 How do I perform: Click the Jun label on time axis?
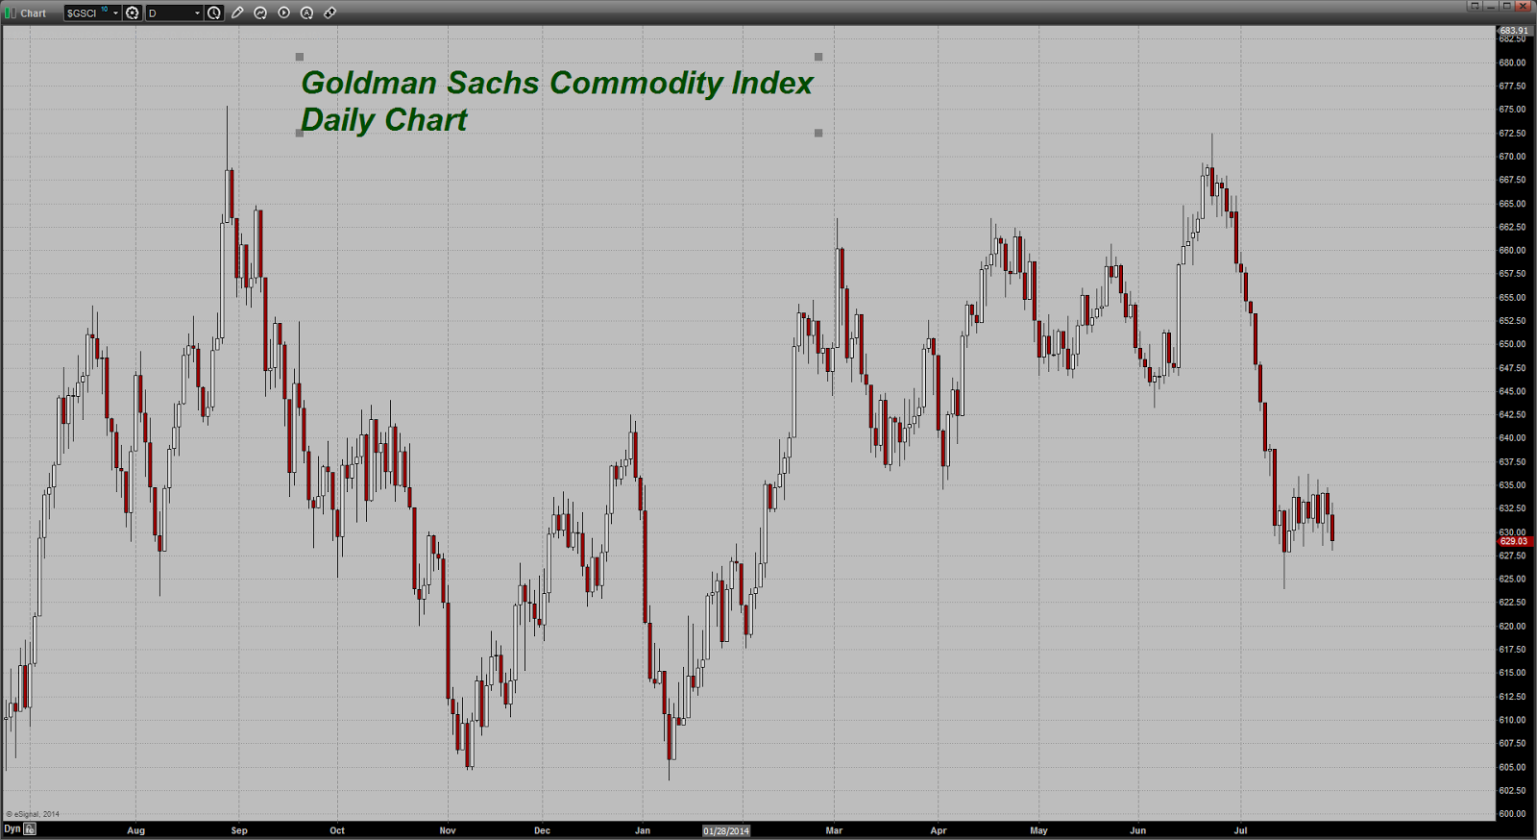point(1137,830)
